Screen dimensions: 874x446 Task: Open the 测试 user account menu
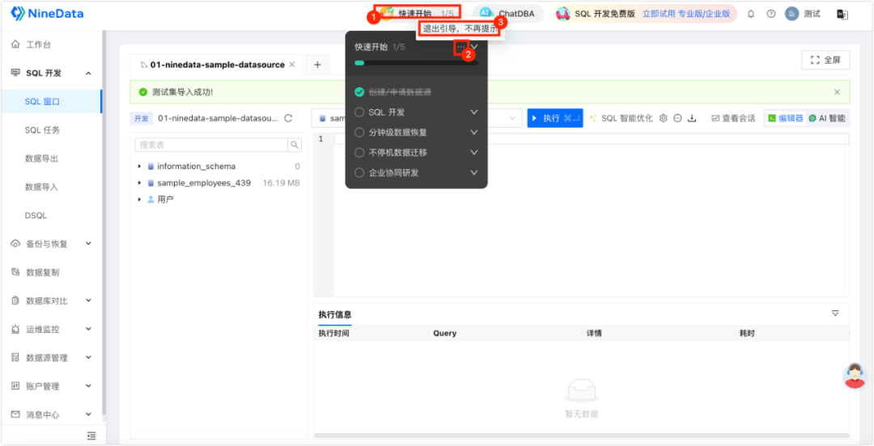point(803,14)
